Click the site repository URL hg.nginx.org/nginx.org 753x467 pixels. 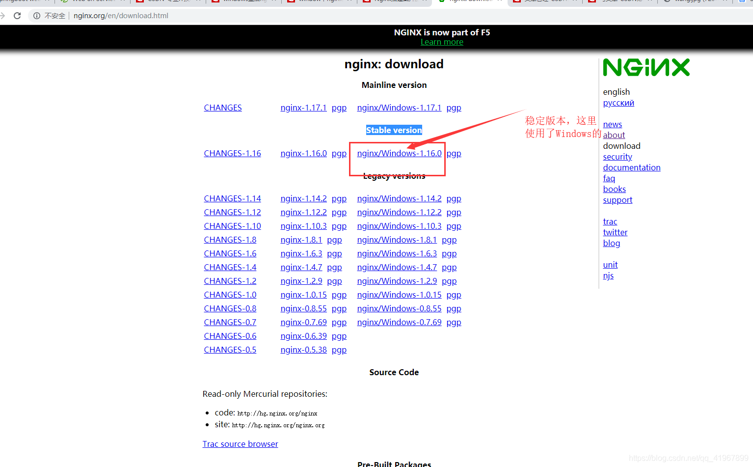(278, 425)
